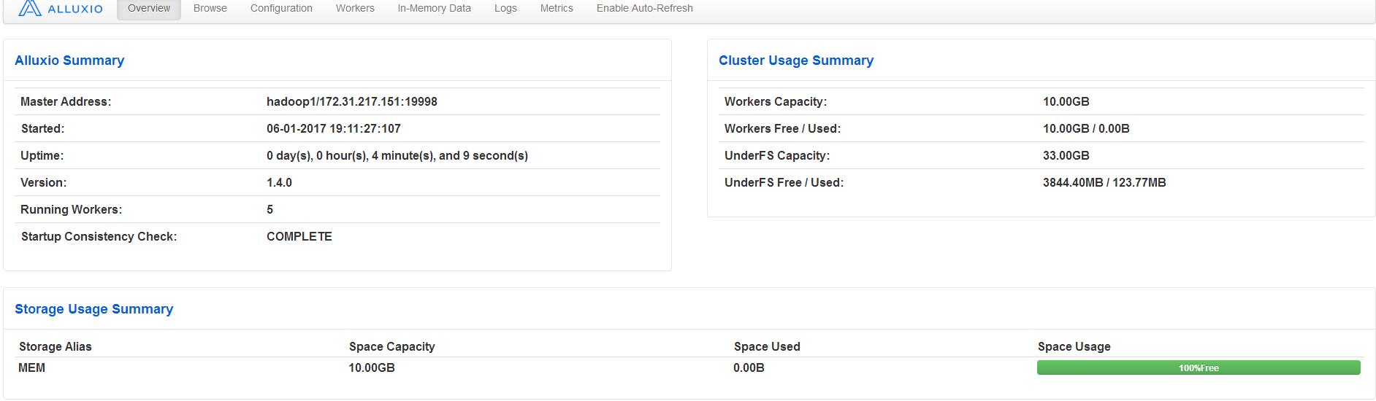Select the uptime value text
1376x401 pixels.
pos(397,156)
